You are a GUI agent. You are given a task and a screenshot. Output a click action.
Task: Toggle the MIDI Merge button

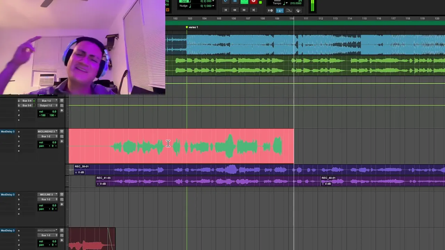click(x=289, y=10)
